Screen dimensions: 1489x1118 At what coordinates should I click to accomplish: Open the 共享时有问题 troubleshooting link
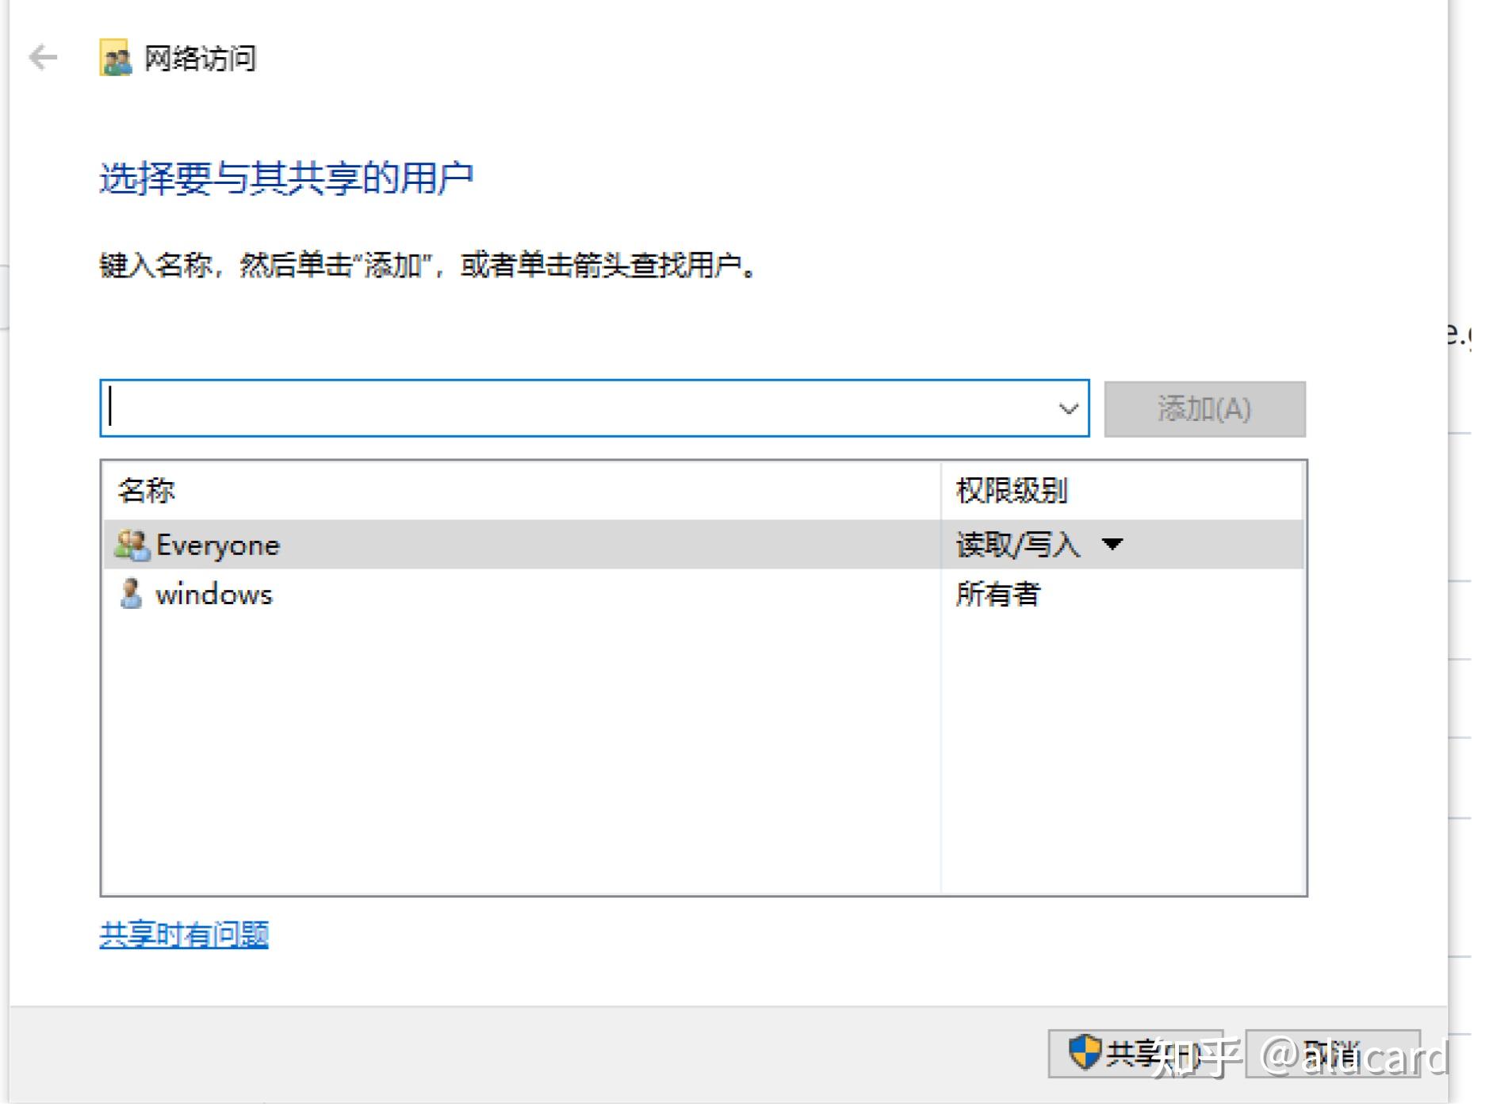click(183, 936)
